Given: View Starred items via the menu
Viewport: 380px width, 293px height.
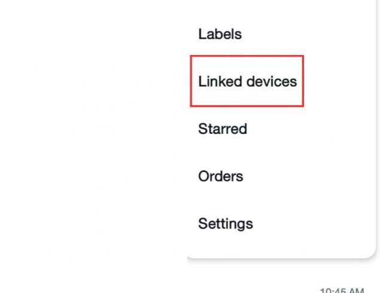Looking at the screenshot, I should [x=223, y=129].
